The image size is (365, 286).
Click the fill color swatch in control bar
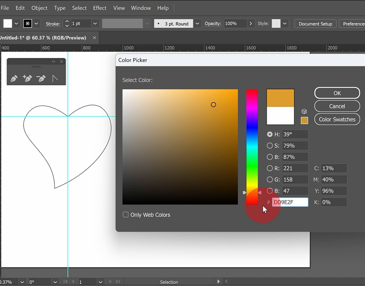(8, 24)
